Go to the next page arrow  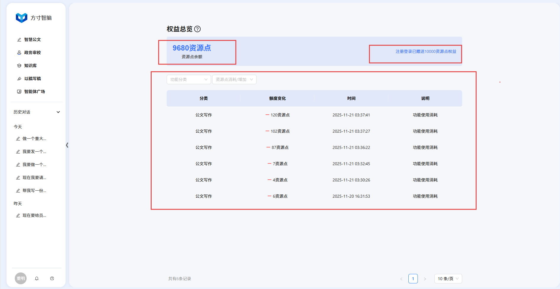point(425,279)
